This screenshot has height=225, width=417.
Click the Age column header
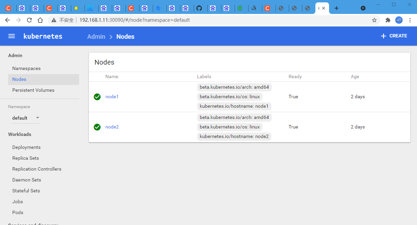(x=355, y=76)
